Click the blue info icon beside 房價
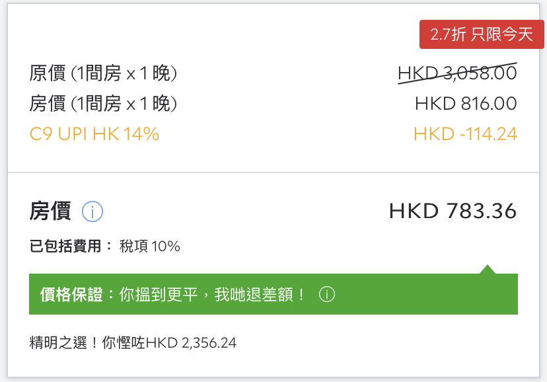This screenshot has width=547, height=382. click(x=92, y=212)
